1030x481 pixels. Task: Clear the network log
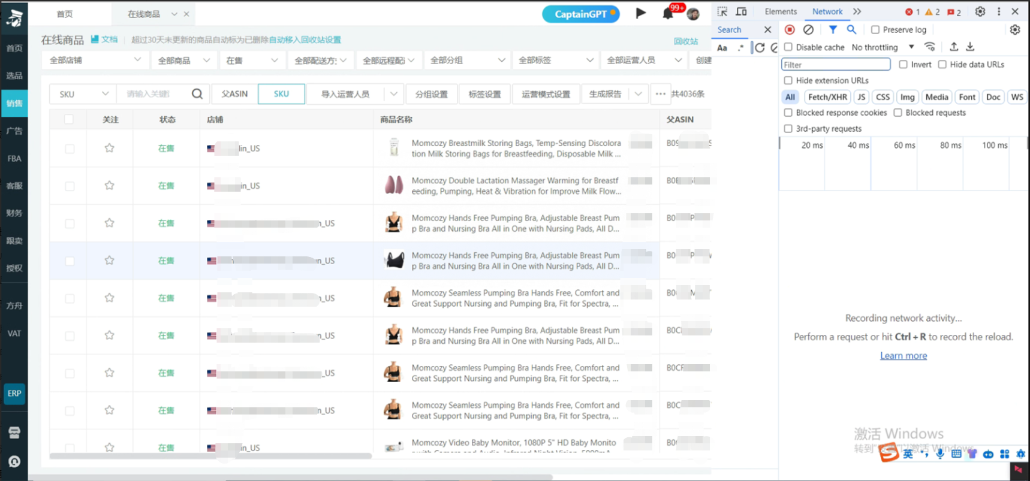(x=808, y=29)
